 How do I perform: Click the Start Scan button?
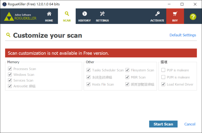(163, 124)
